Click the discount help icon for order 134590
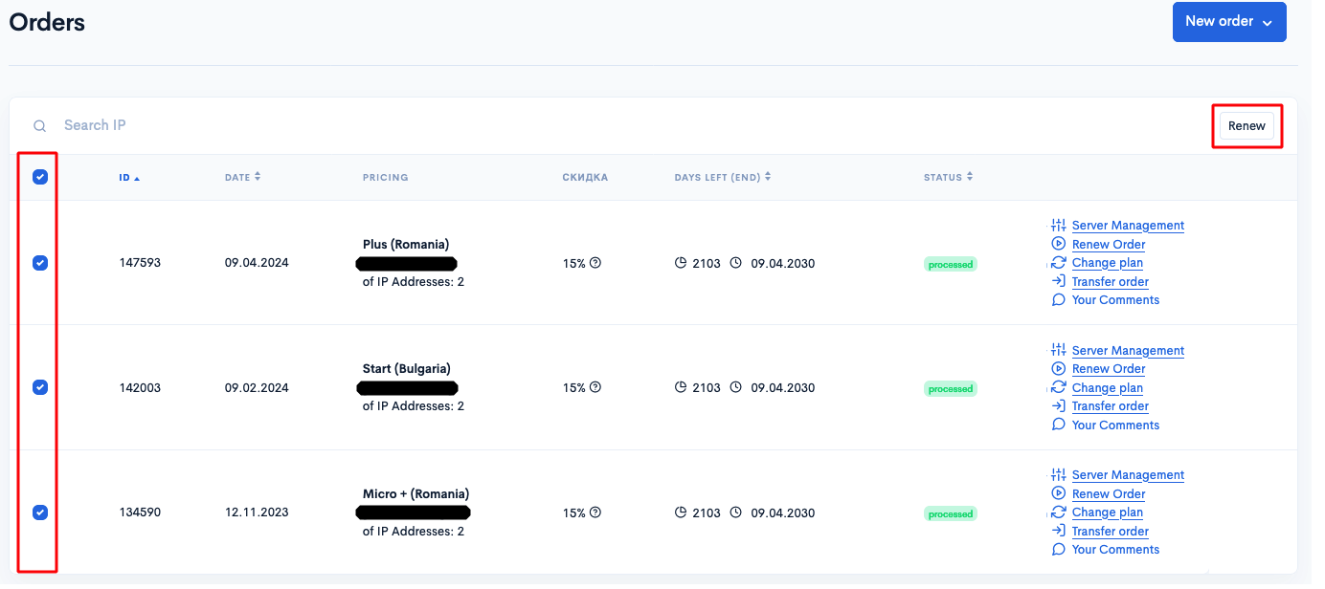 pos(595,513)
